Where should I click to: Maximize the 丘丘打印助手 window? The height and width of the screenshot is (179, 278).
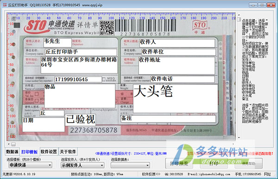pyautogui.click(x=262, y=5)
